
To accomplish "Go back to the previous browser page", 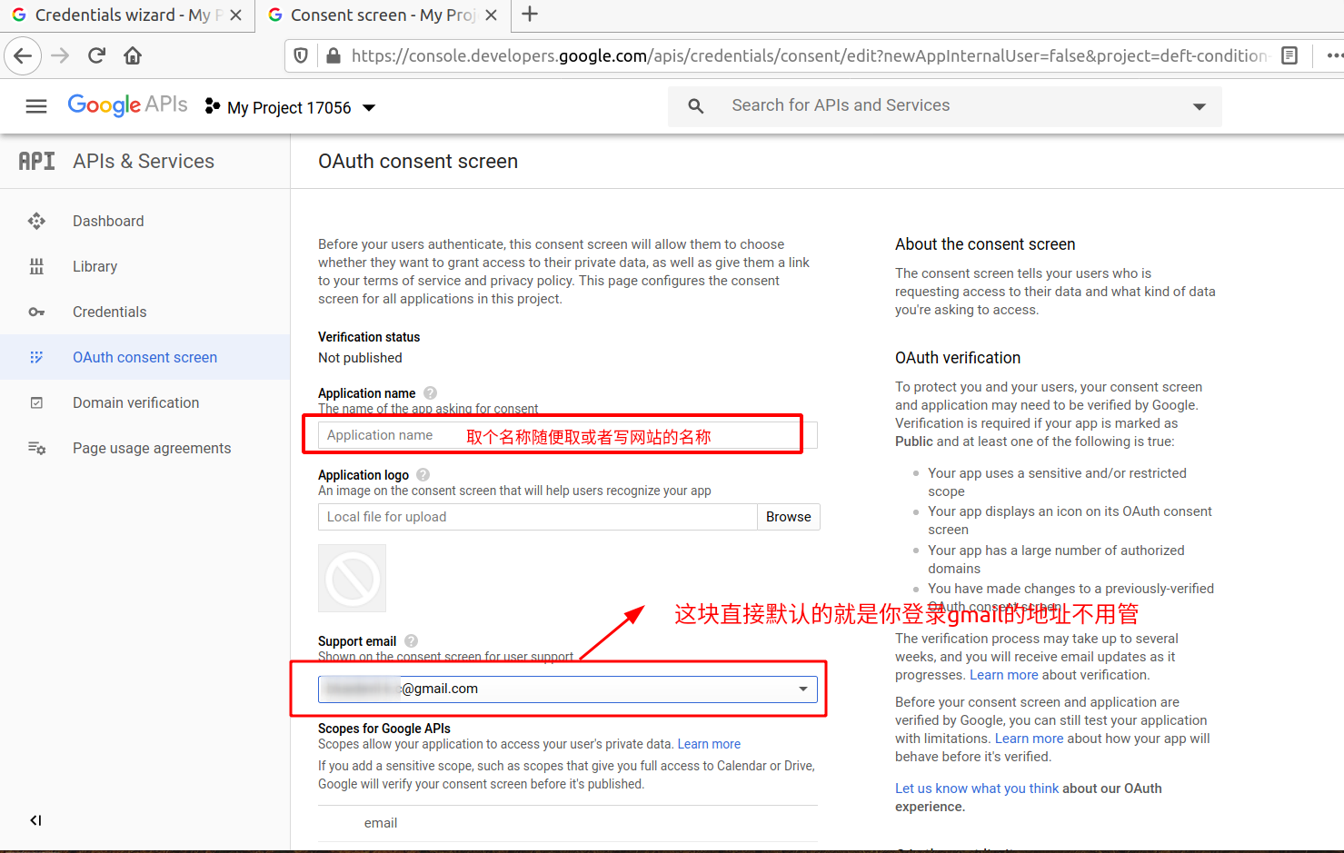I will click(23, 55).
